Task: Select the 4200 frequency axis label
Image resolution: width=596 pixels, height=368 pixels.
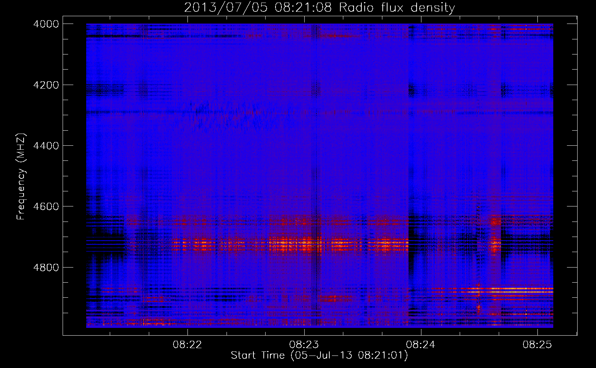Action: pyautogui.click(x=46, y=85)
